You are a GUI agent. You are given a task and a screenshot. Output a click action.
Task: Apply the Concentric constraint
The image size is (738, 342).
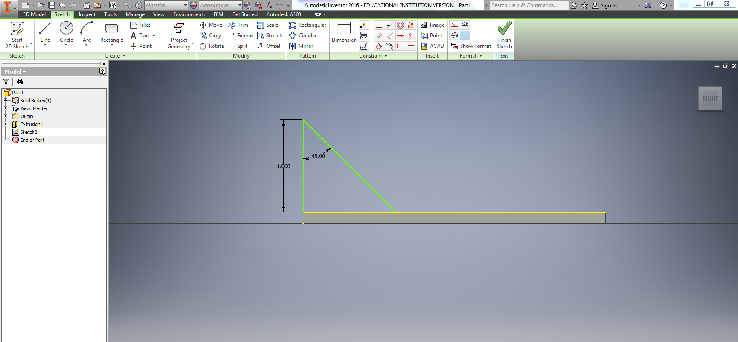click(x=400, y=25)
